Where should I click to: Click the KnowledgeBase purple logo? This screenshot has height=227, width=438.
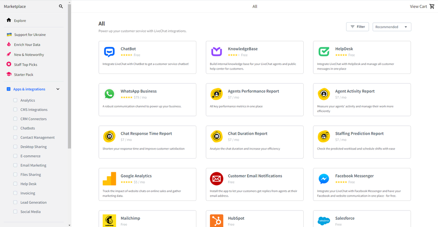(216, 52)
